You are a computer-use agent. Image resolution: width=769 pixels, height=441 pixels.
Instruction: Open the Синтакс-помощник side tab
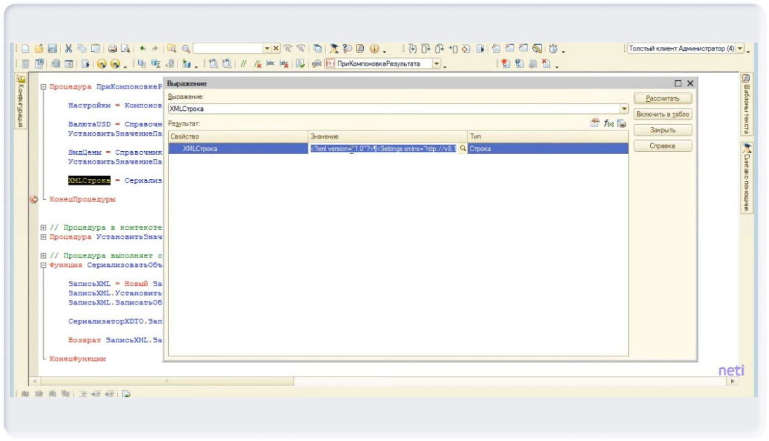(x=746, y=177)
